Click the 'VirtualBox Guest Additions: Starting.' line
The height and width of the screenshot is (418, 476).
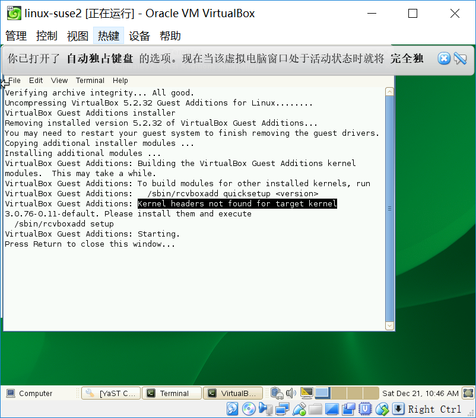tap(92, 234)
